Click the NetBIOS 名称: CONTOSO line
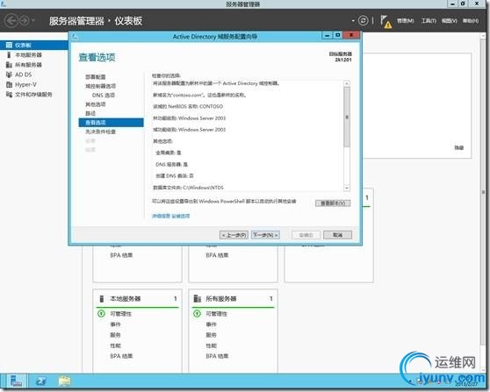The width and height of the screenshot is (490, 392). point(188,106)
